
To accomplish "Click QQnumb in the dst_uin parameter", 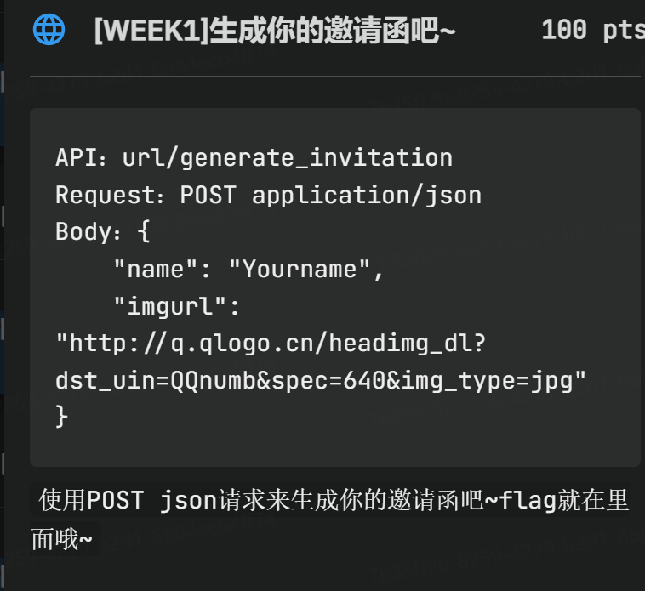I will point(209,380).
